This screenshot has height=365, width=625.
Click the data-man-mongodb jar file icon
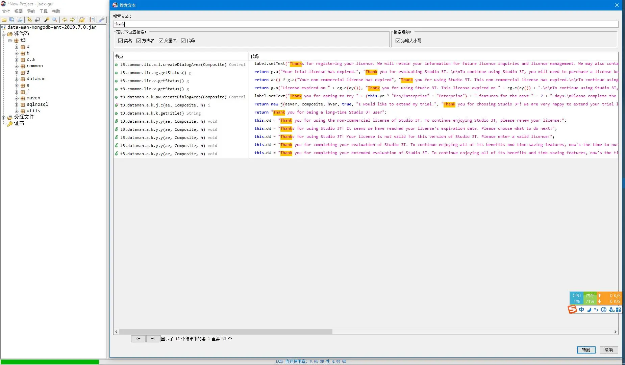(x=3, y=27)
